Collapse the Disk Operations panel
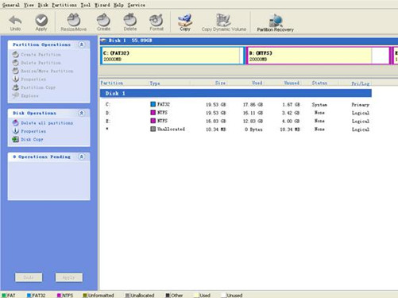This screenshot has height=298, width=398. pyautogui.click(x=82, y=113)
